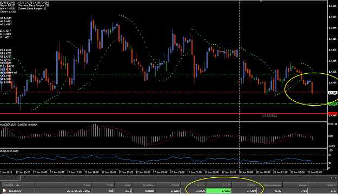Click the Size column header
Viewport: 338px width, 194px height.
click(x=123, y=185)
